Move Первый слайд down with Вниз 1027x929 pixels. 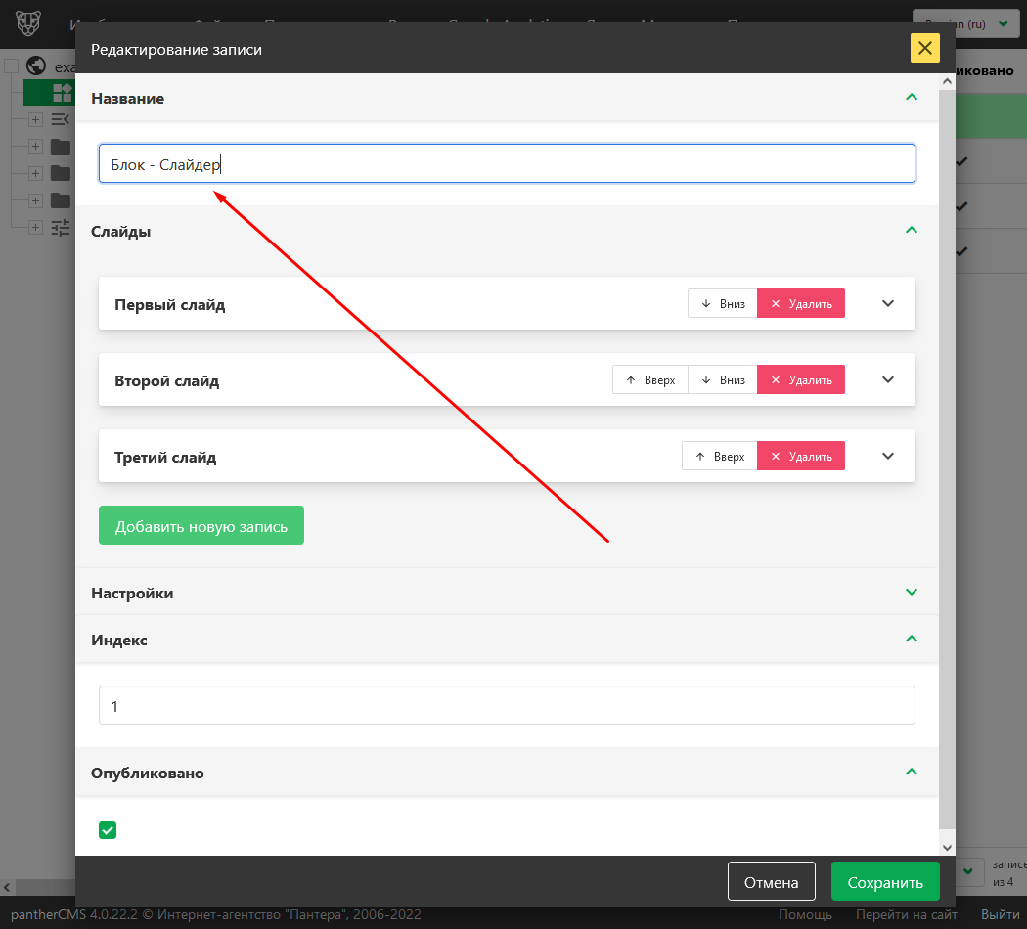point(723,303)
